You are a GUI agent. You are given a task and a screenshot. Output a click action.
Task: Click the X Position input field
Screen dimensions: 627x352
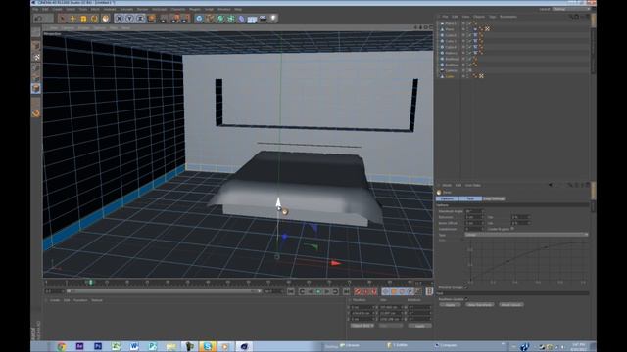(x=362, y=308)
